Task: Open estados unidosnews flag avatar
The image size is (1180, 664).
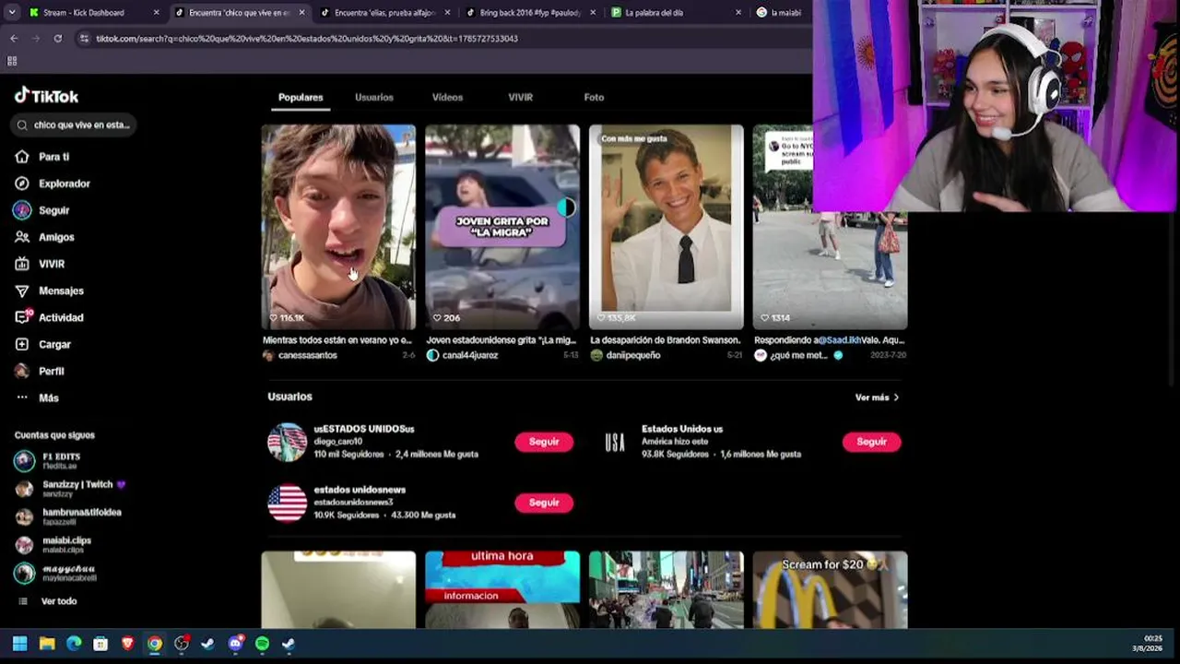Action: click(287, 503)
